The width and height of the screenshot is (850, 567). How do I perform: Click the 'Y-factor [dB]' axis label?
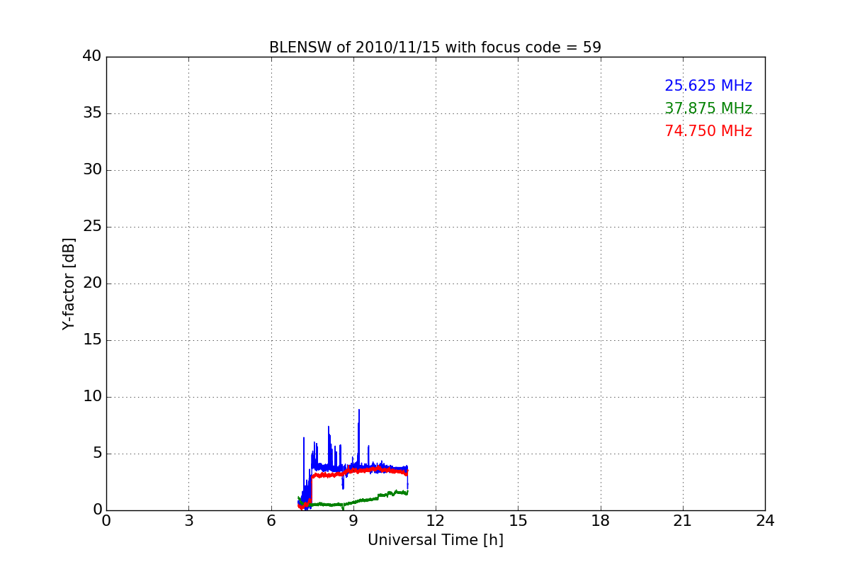point(69,283)
